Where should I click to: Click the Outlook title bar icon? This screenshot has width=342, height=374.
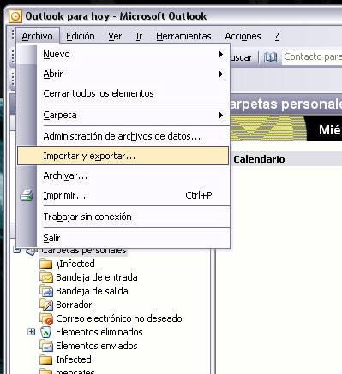click(15, 16)
